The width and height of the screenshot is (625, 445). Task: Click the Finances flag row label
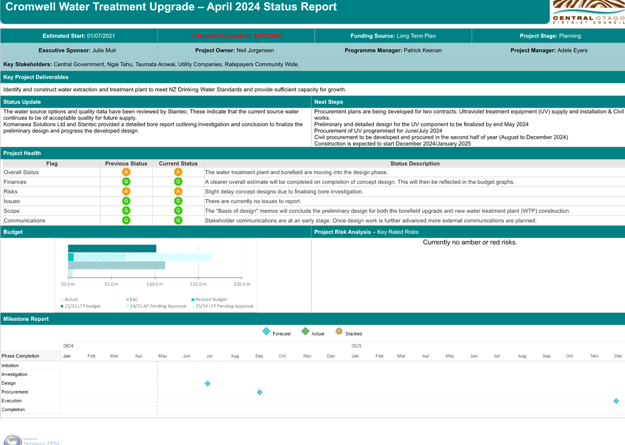click(x=15, y=182)
